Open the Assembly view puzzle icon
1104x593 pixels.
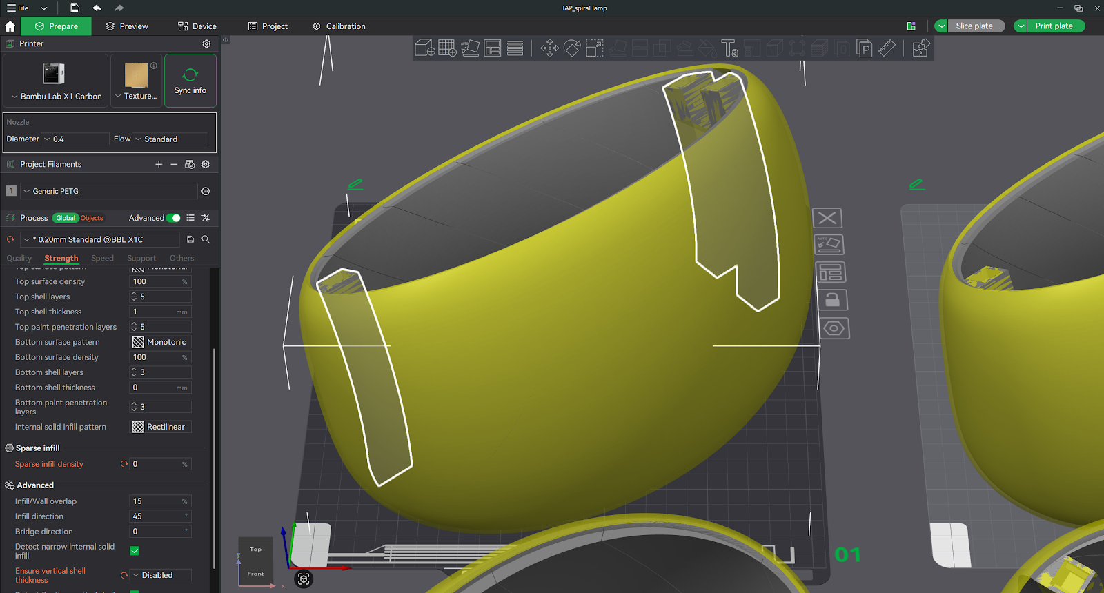(920, 48)
